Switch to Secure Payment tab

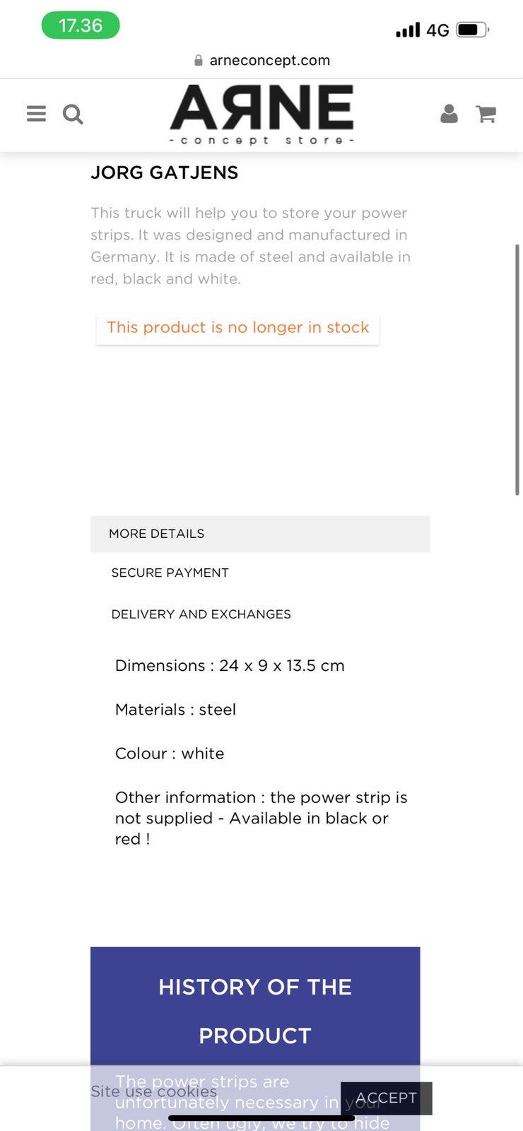(170, 573)
